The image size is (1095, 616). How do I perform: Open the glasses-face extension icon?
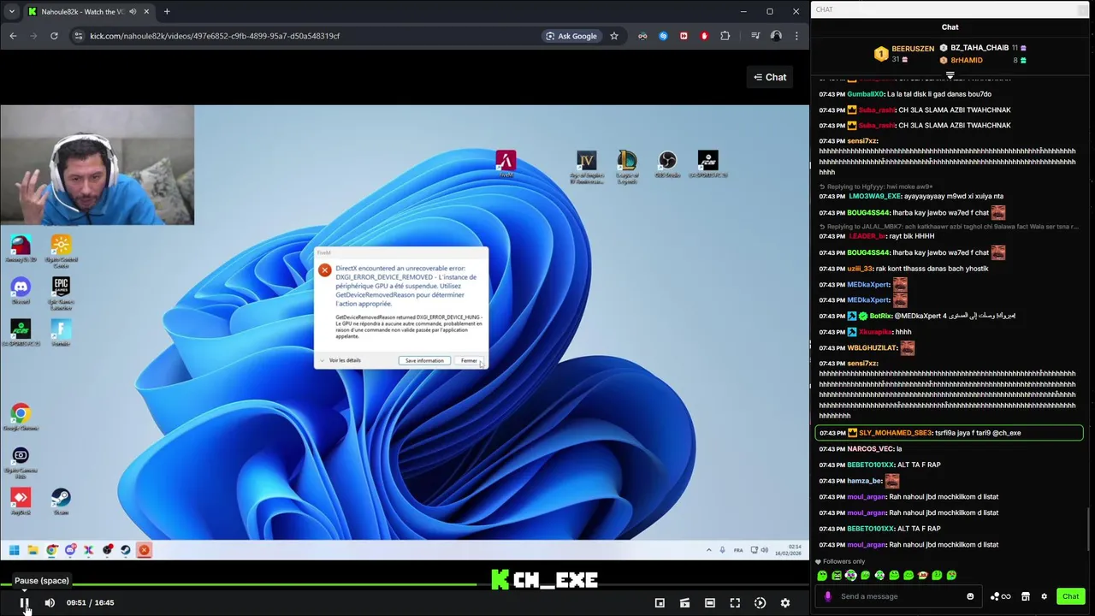tap(642, 36)
